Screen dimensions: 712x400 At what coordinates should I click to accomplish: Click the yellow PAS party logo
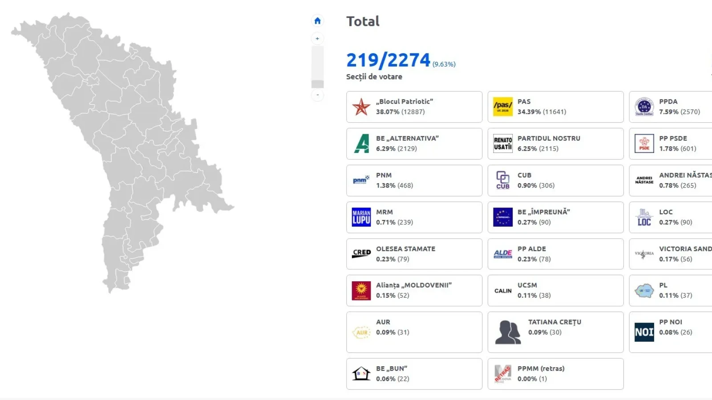coord(502,107)
